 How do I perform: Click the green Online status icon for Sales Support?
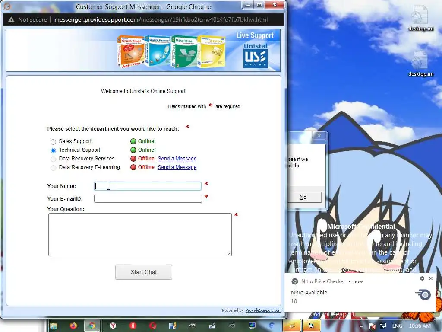coord(133,141)
